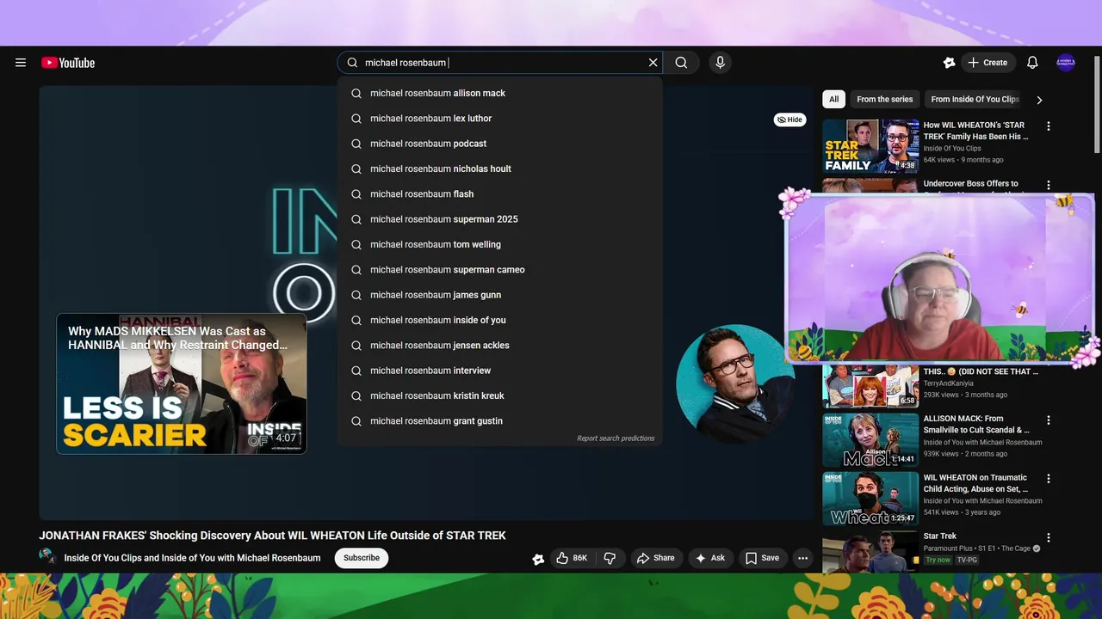The image size is (1102, 619).
Task: Open the channel avatar under the video
Action: click(x=47, y=558)
